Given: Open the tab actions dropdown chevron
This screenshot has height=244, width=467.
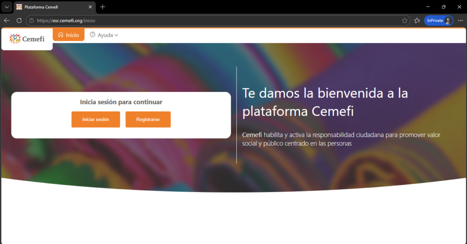Looking at the screenshot, I should click(7, 7).
